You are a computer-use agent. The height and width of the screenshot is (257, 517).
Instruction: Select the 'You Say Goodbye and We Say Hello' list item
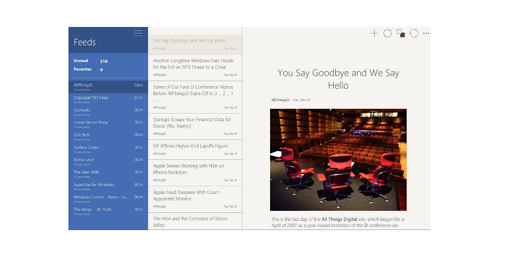(x=195, y=45)
